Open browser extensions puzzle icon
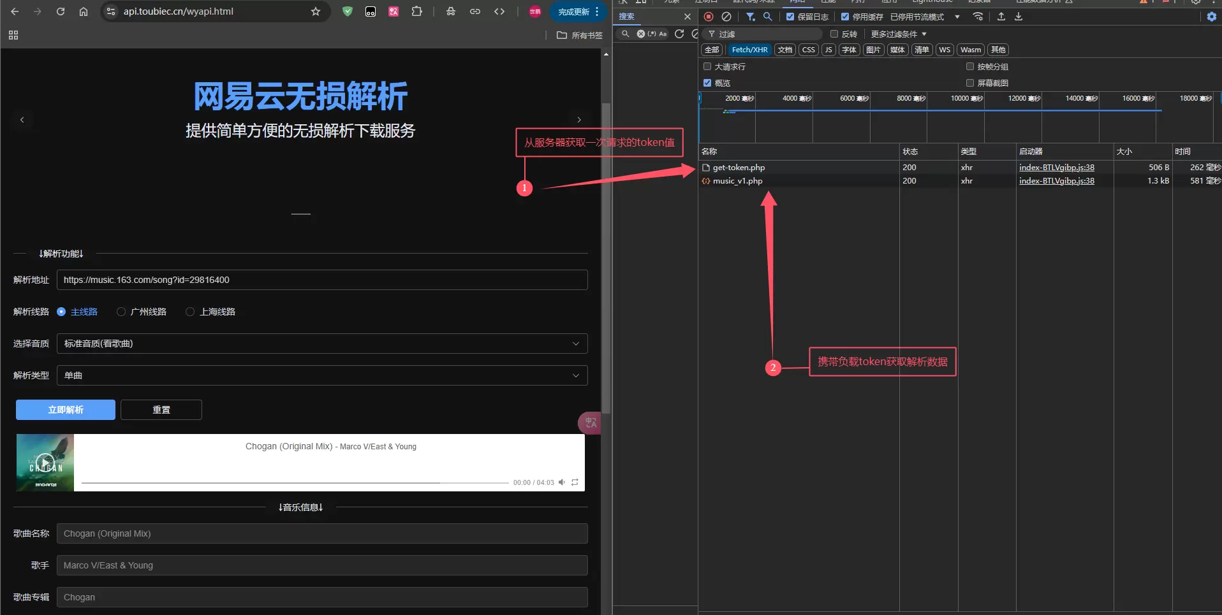 pyautogui.click(x=417, y=11)
